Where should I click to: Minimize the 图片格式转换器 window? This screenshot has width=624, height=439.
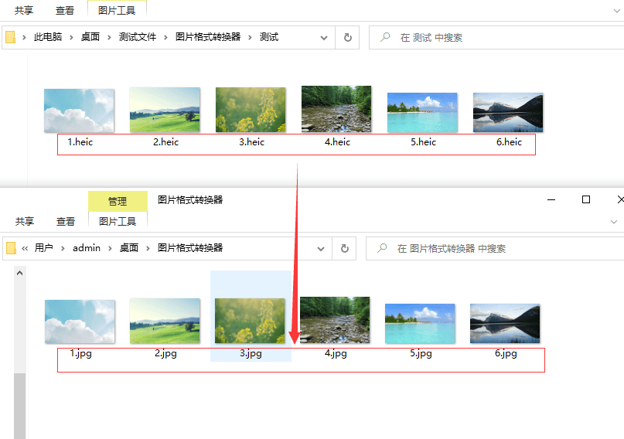[x=551, y=199]
